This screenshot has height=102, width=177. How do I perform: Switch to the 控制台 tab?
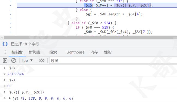pyautogui.click(x=17, y=52)
